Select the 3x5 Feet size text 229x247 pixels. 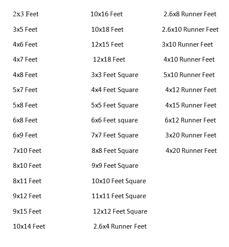coord(25,30)
